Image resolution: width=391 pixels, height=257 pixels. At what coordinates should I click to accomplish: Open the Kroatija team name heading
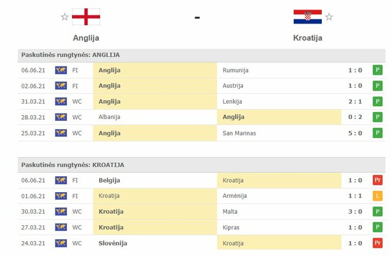click(x=308, y=38)
